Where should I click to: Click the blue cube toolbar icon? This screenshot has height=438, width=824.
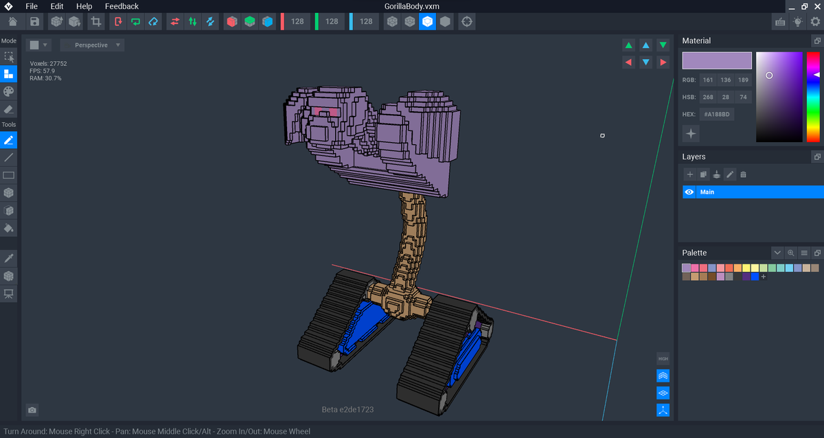pyautogui.click(x=268, y=21)
